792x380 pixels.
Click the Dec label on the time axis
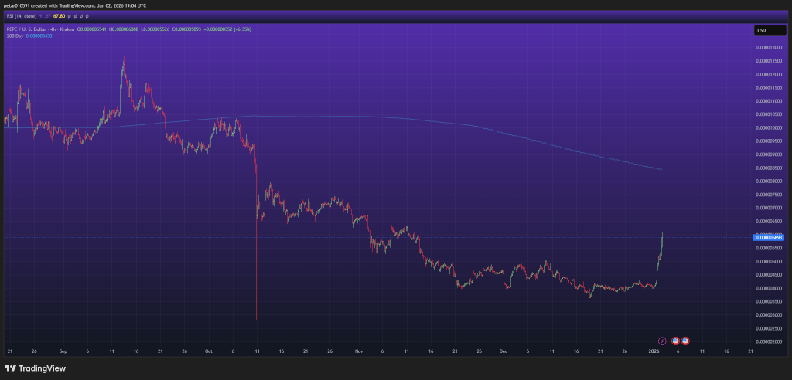503,351
